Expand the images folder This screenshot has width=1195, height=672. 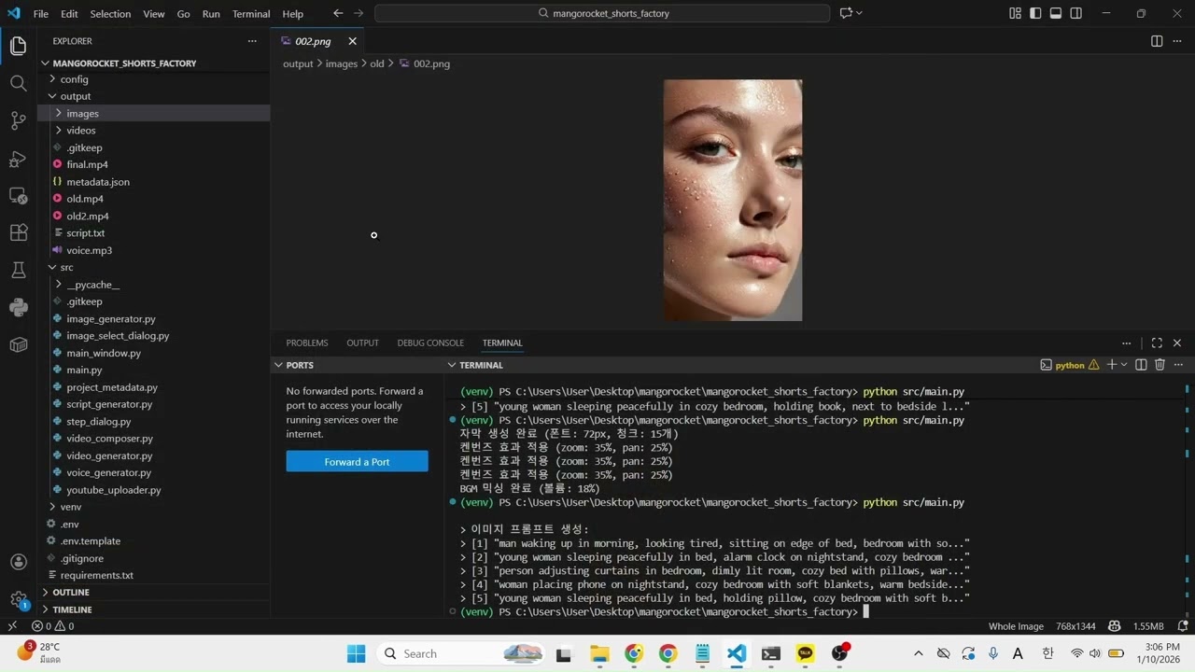point(82,113)
